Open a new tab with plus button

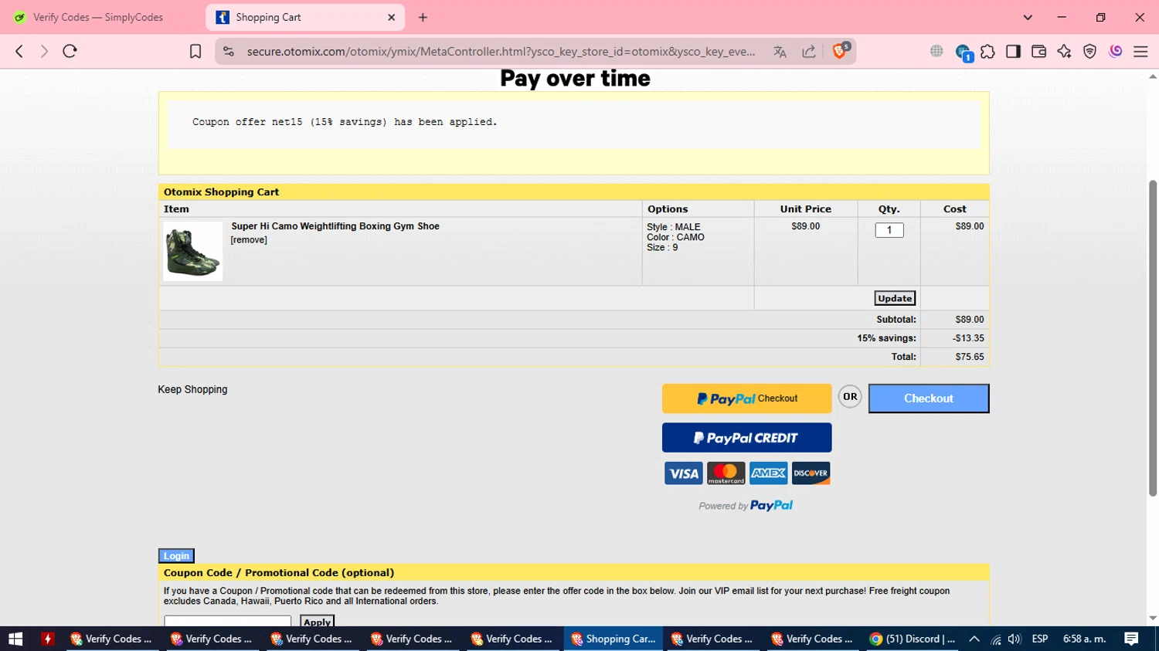pyautogui.click(x=423, y=17)
